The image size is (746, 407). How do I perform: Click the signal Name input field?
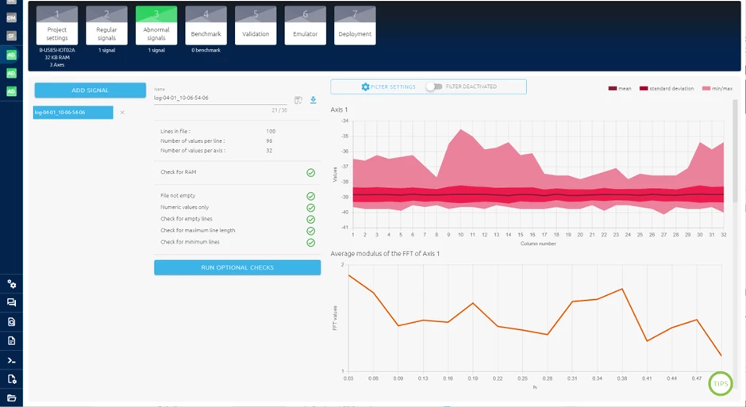[x=221, y=98]
